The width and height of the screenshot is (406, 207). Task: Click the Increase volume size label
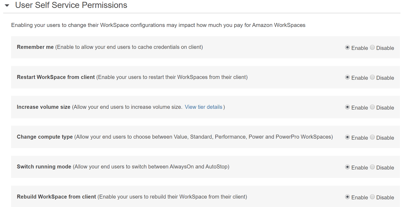(44, 107)
